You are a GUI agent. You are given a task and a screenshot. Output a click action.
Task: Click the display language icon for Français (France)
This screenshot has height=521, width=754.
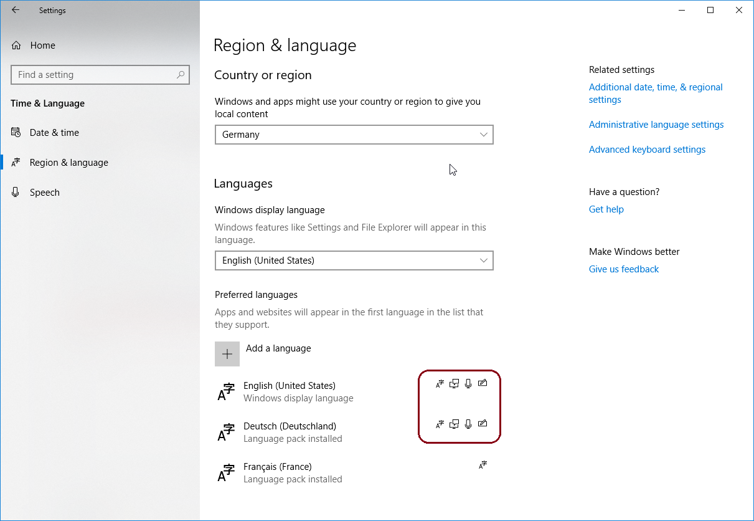pos(483,465)
